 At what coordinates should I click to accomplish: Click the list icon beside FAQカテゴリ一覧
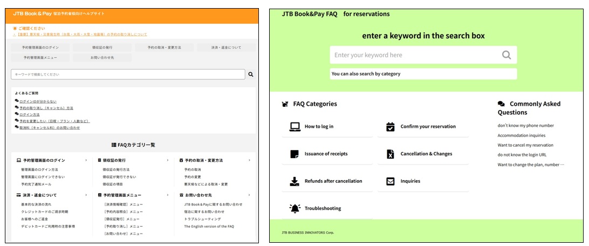point(114,145)
